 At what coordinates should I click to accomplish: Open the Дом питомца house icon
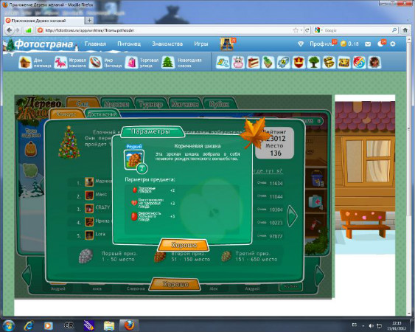pos(25,63)
